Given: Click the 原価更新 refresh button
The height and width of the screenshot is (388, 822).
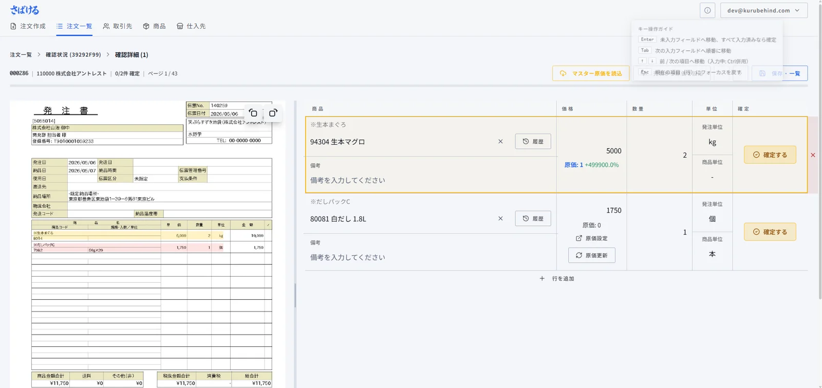Looking at the screenshot, I should coord(592,255).
